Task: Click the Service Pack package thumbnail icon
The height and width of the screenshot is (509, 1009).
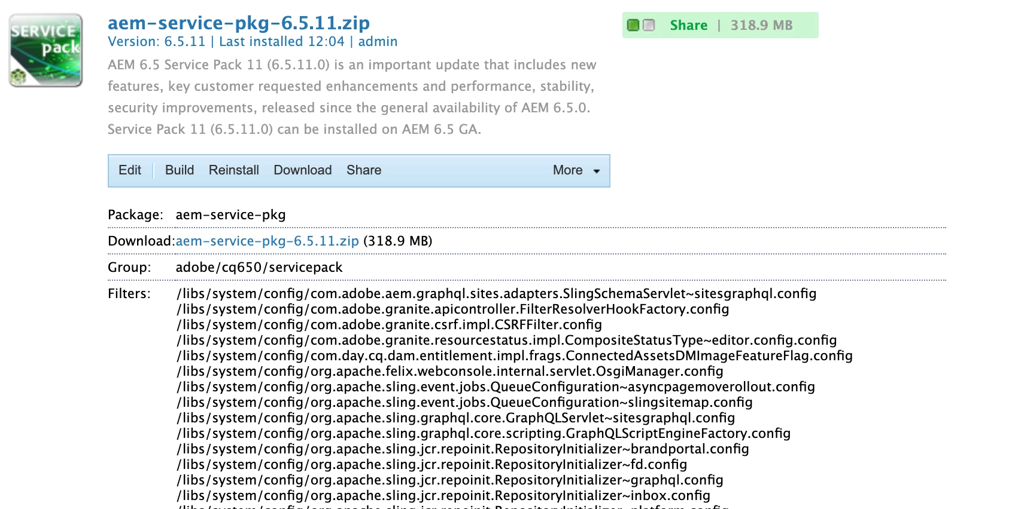Action: [x=45, y=51]
